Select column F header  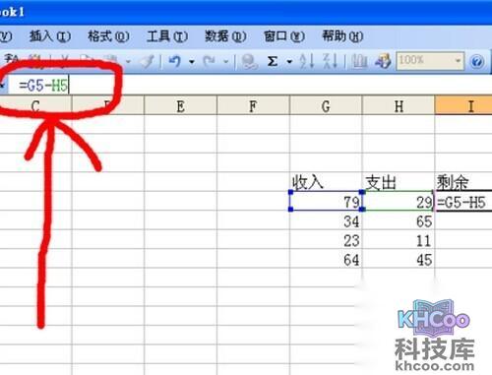253,106
